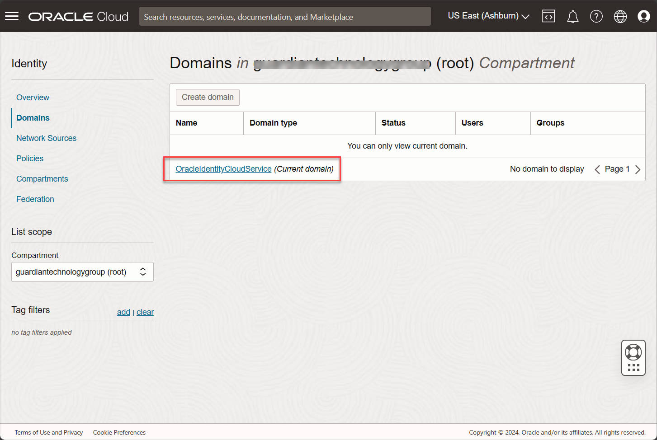Viewport: 657px width, 440px height.
Task: Click the Oracle Cloud logo
Action: [x=78, y=16]
